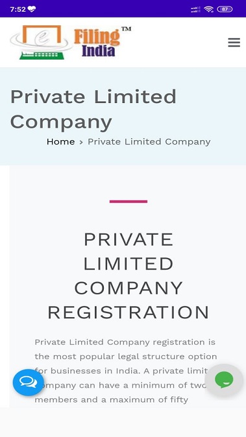The height and width of the screenshot is (437, 246).
Task: Click the Private Limited Company breadcrumb text
Action: 149,141
